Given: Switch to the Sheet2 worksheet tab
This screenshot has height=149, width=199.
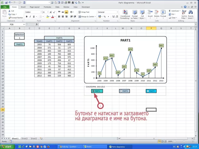Looking at the screenshot, I should tap(24, 138).
